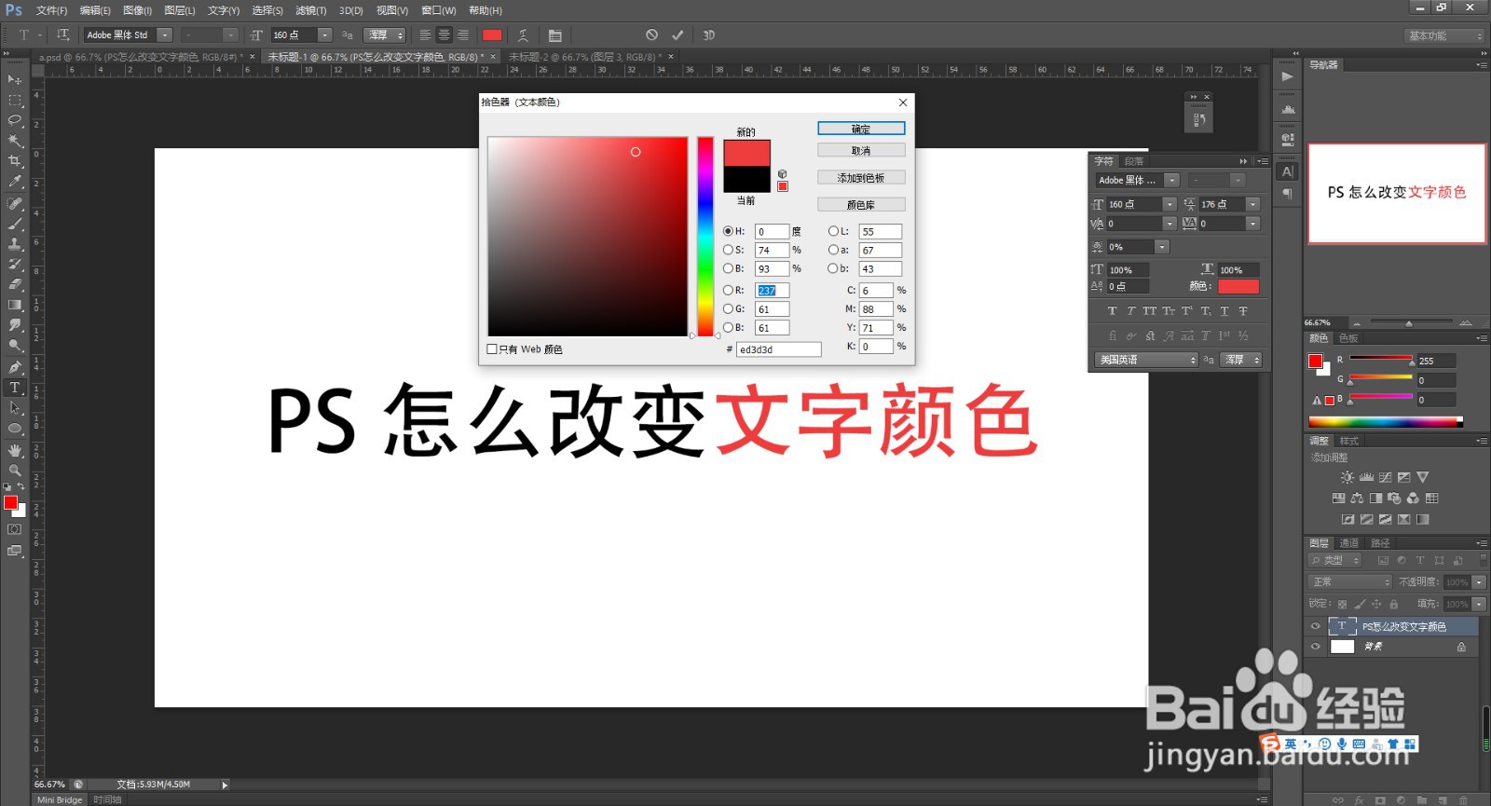Click the faux italic T icon

click(x=1130, y=311)
